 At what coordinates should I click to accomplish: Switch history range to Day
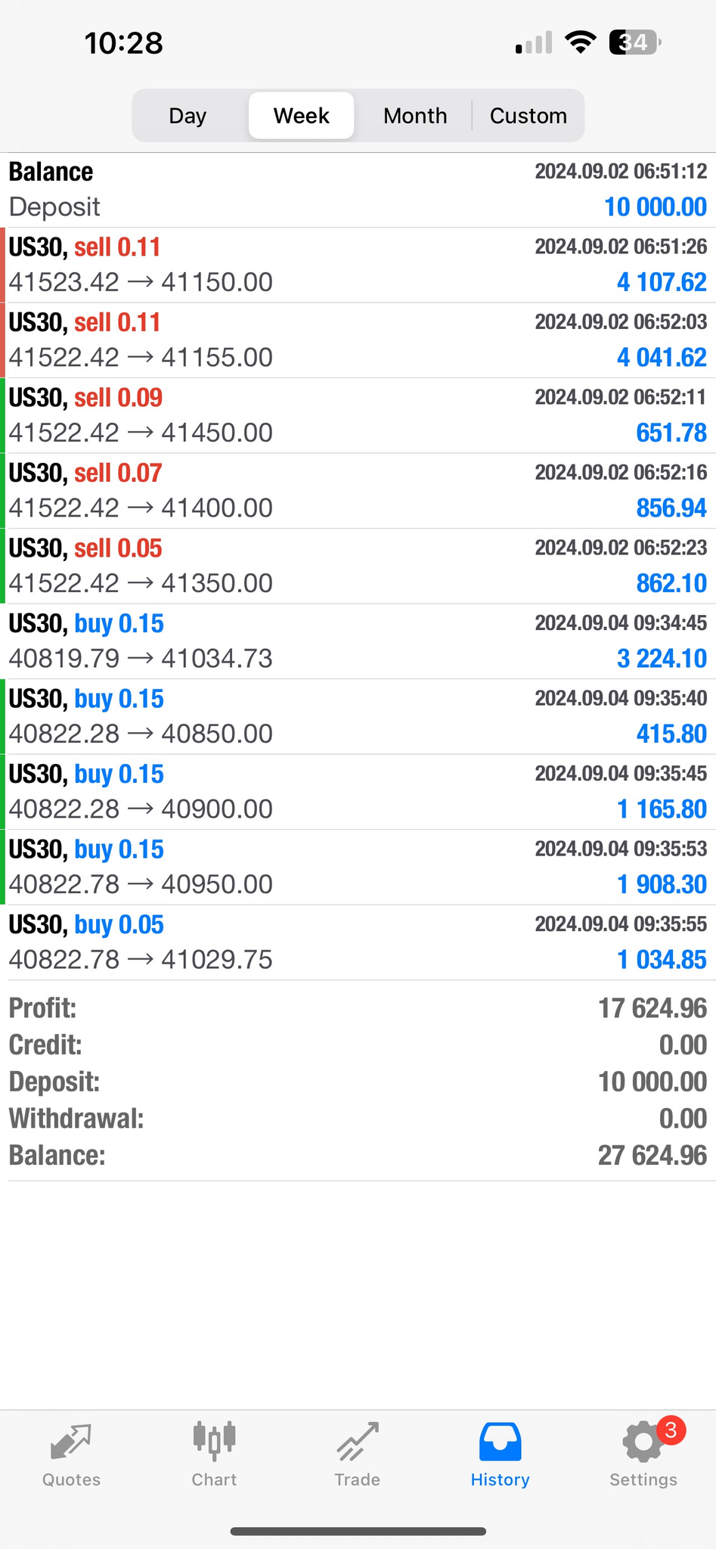coord(188,116)
